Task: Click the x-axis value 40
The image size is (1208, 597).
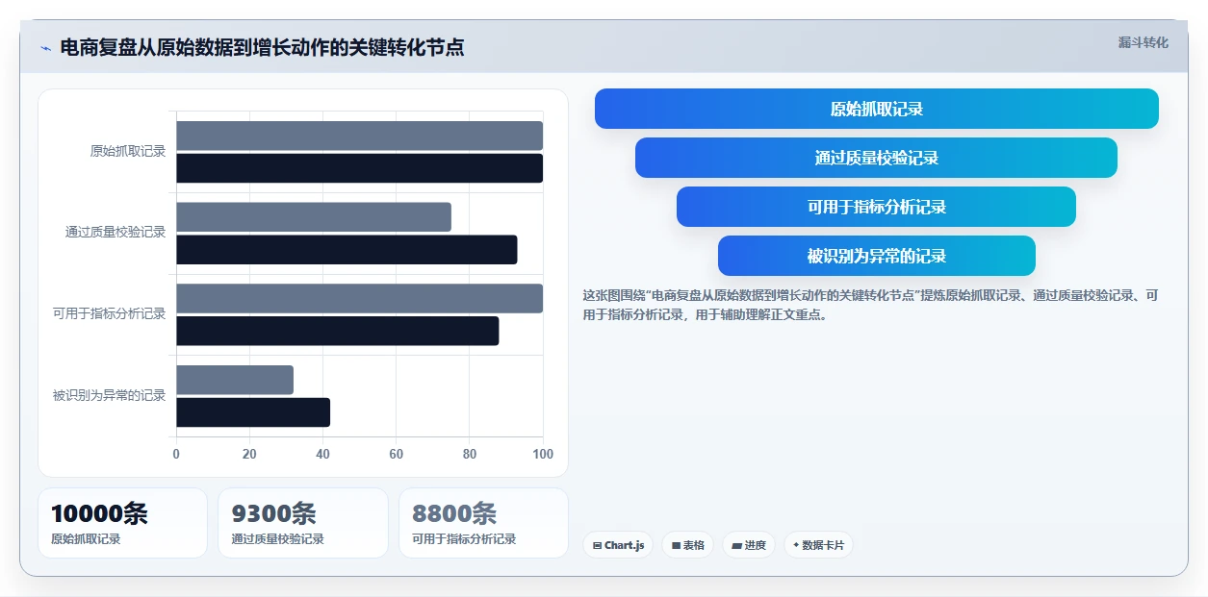Action: (322, 454)
